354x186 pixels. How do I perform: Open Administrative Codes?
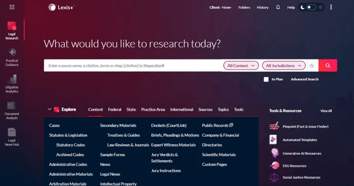[x=68, y=164]
